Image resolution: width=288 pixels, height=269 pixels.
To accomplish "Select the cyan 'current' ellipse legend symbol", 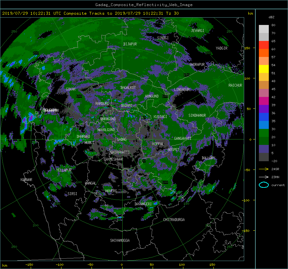I will 264,185.
